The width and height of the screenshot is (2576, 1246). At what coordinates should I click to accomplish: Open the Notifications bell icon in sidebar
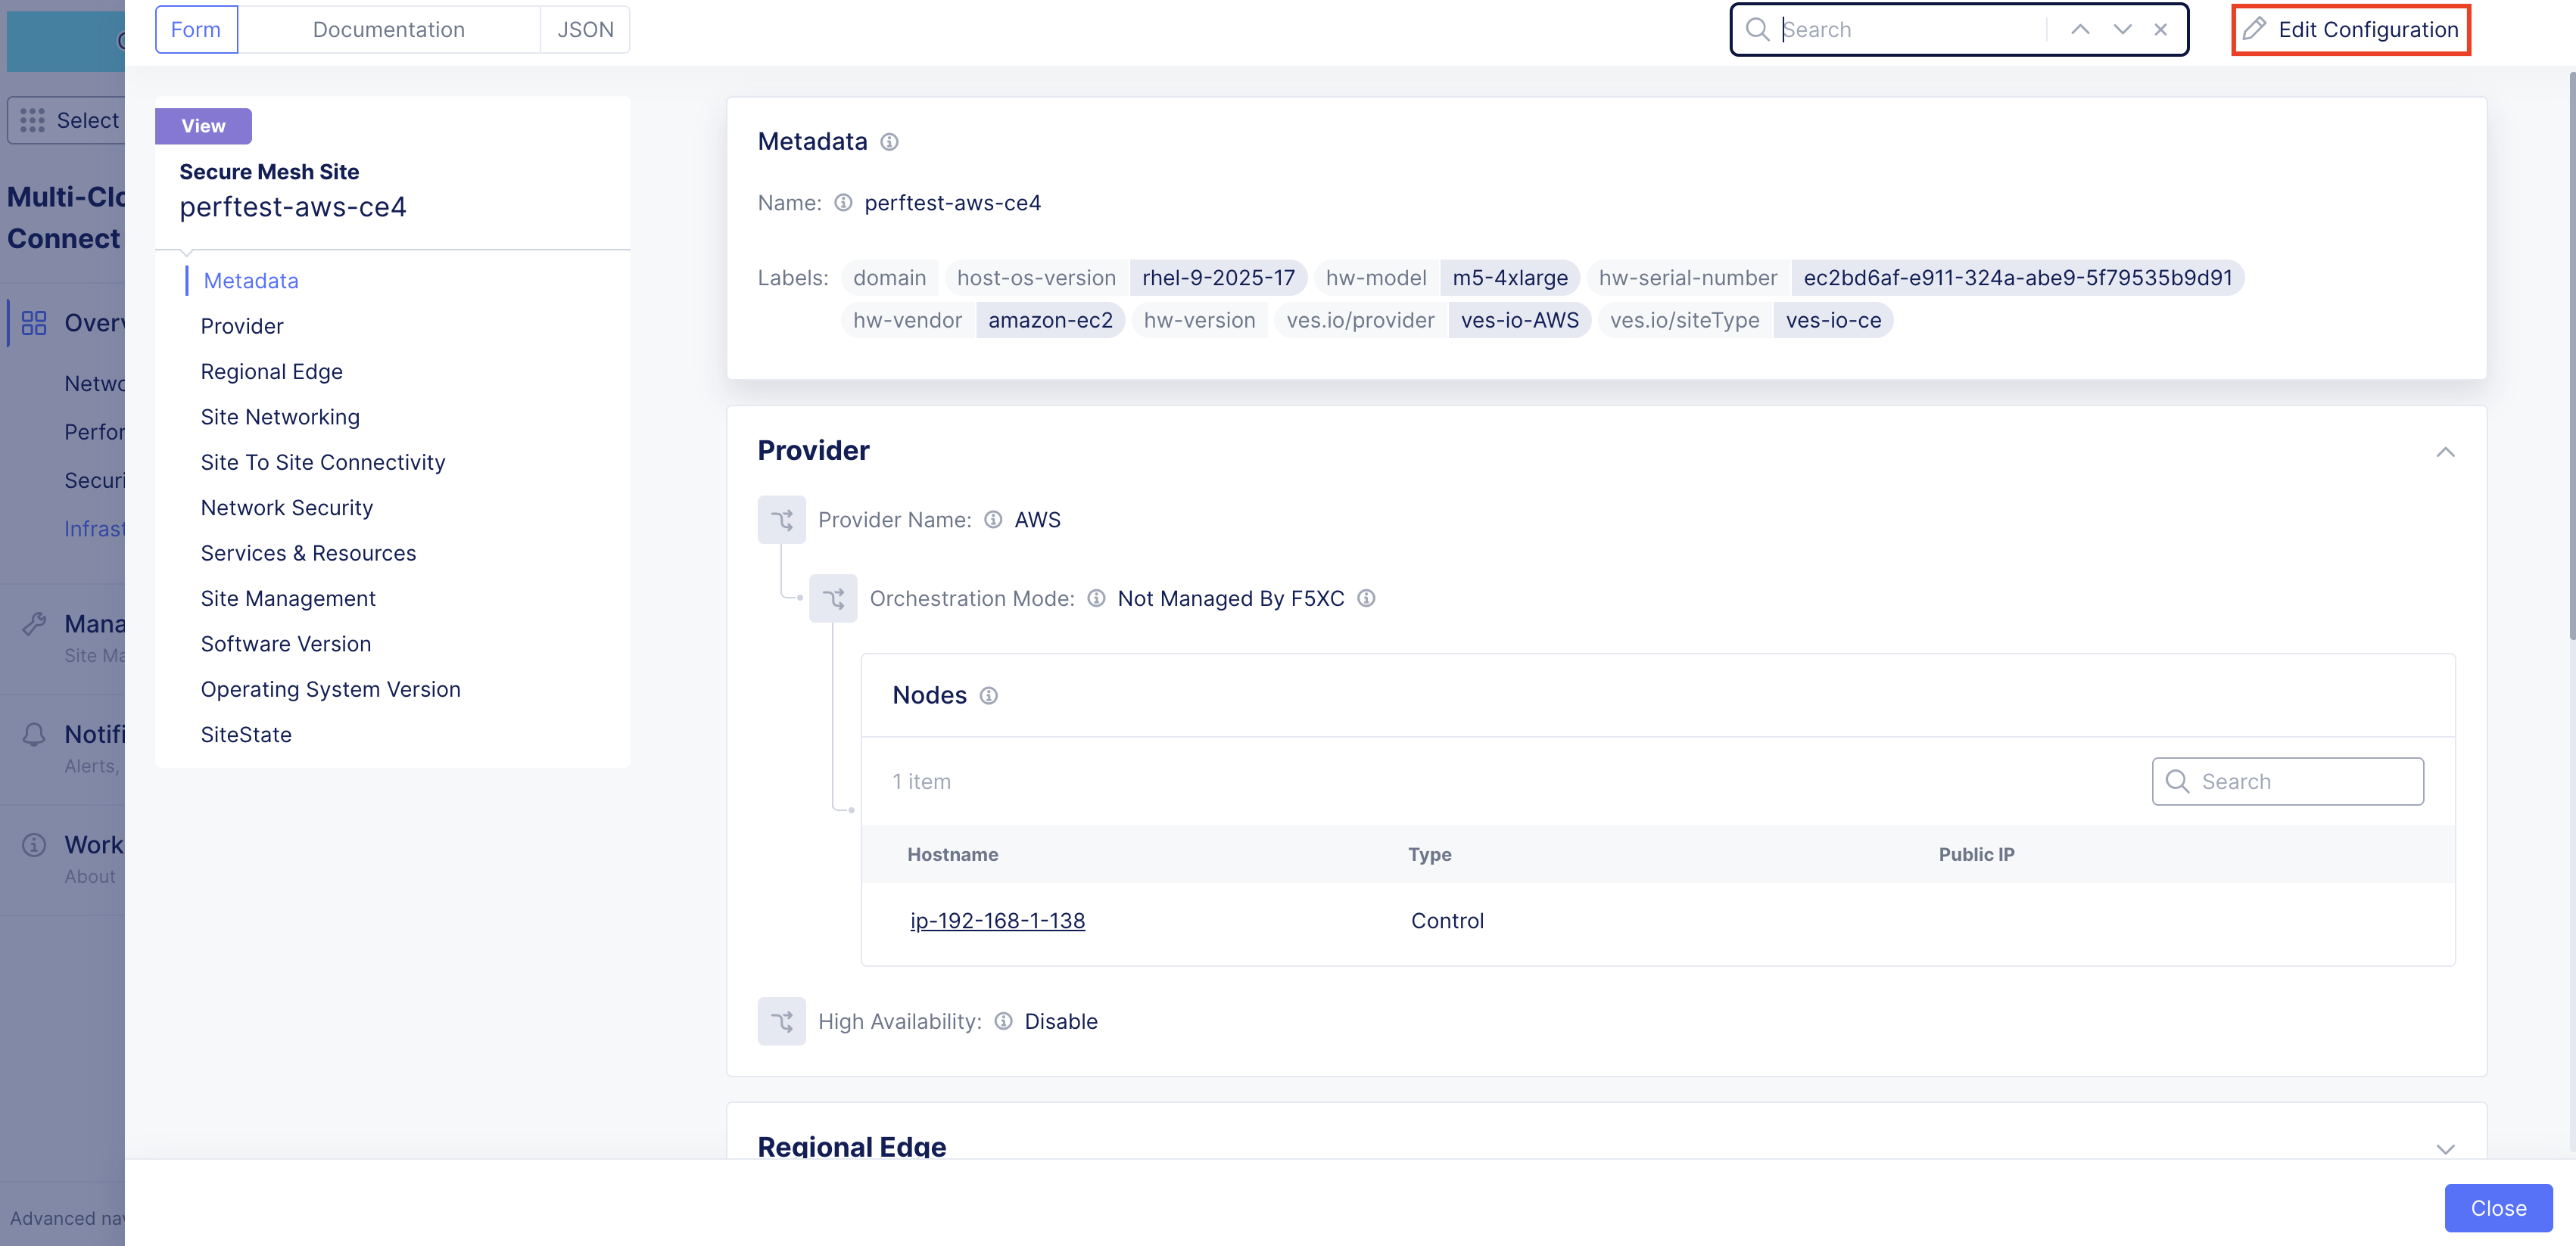34,735
